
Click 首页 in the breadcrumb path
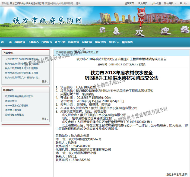point(77,52)
